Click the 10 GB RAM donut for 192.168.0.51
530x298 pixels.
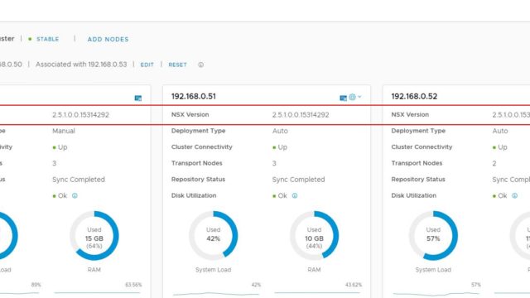pyautogui.click(x=314, y=235)
